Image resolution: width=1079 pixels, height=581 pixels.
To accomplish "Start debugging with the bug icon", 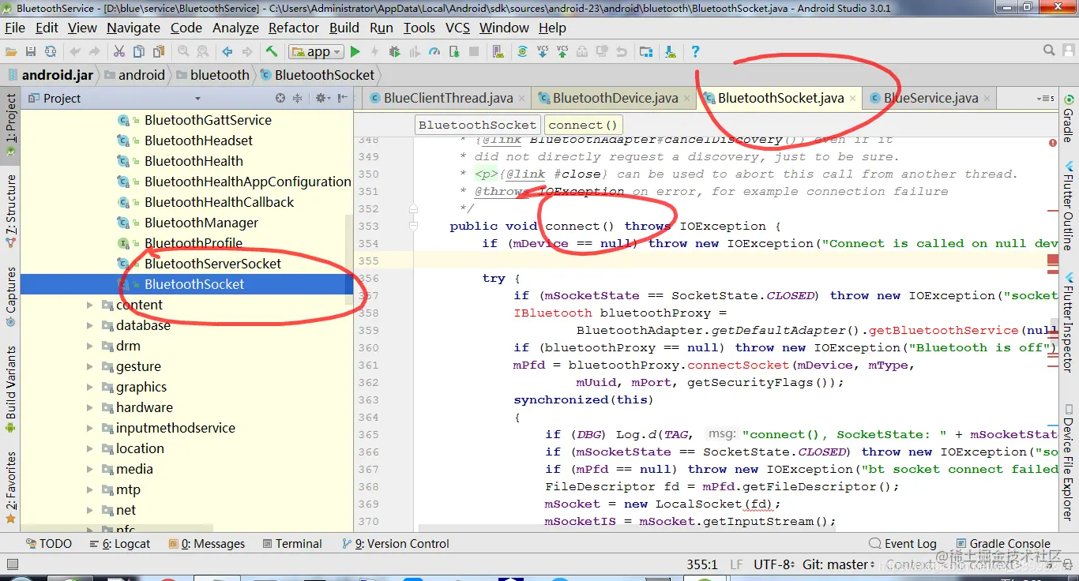I will (x=395, y=51).
